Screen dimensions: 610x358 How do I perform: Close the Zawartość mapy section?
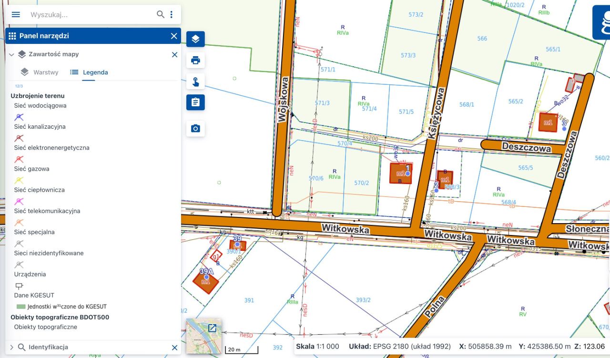(174, 55)
